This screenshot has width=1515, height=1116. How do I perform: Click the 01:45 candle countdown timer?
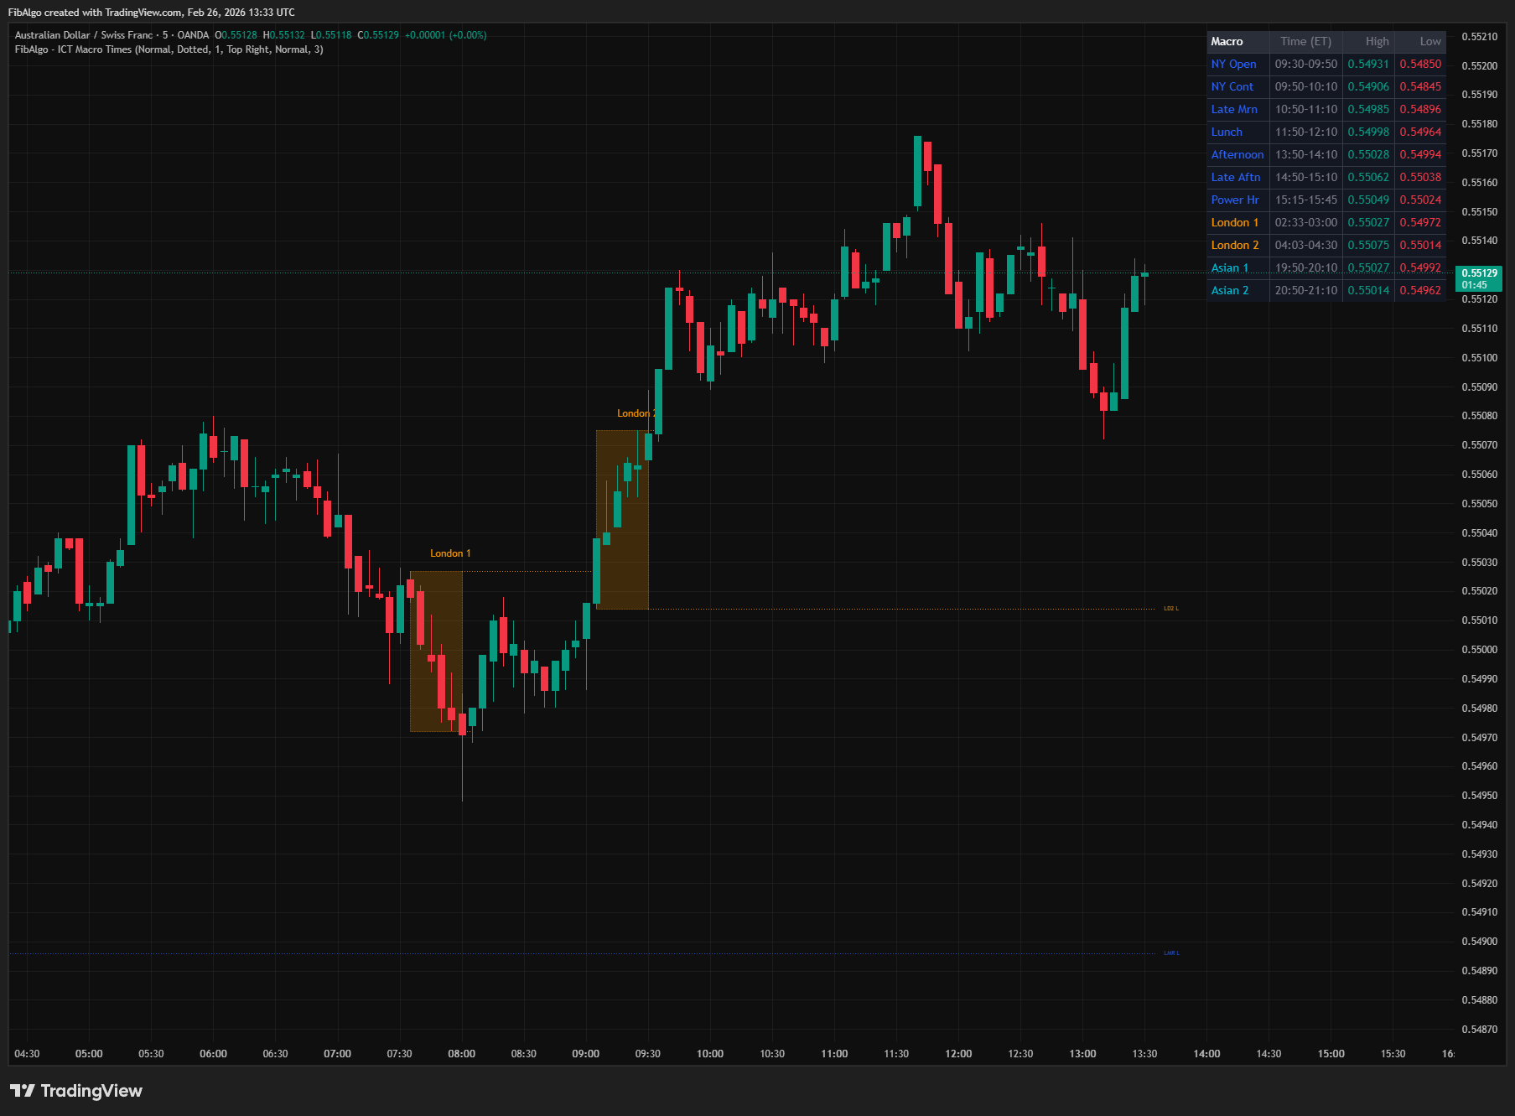pyautogui.click(x=1475, y=285)
